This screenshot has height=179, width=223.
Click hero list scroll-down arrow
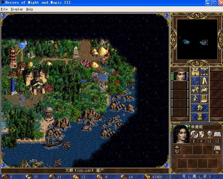[180, 119]
